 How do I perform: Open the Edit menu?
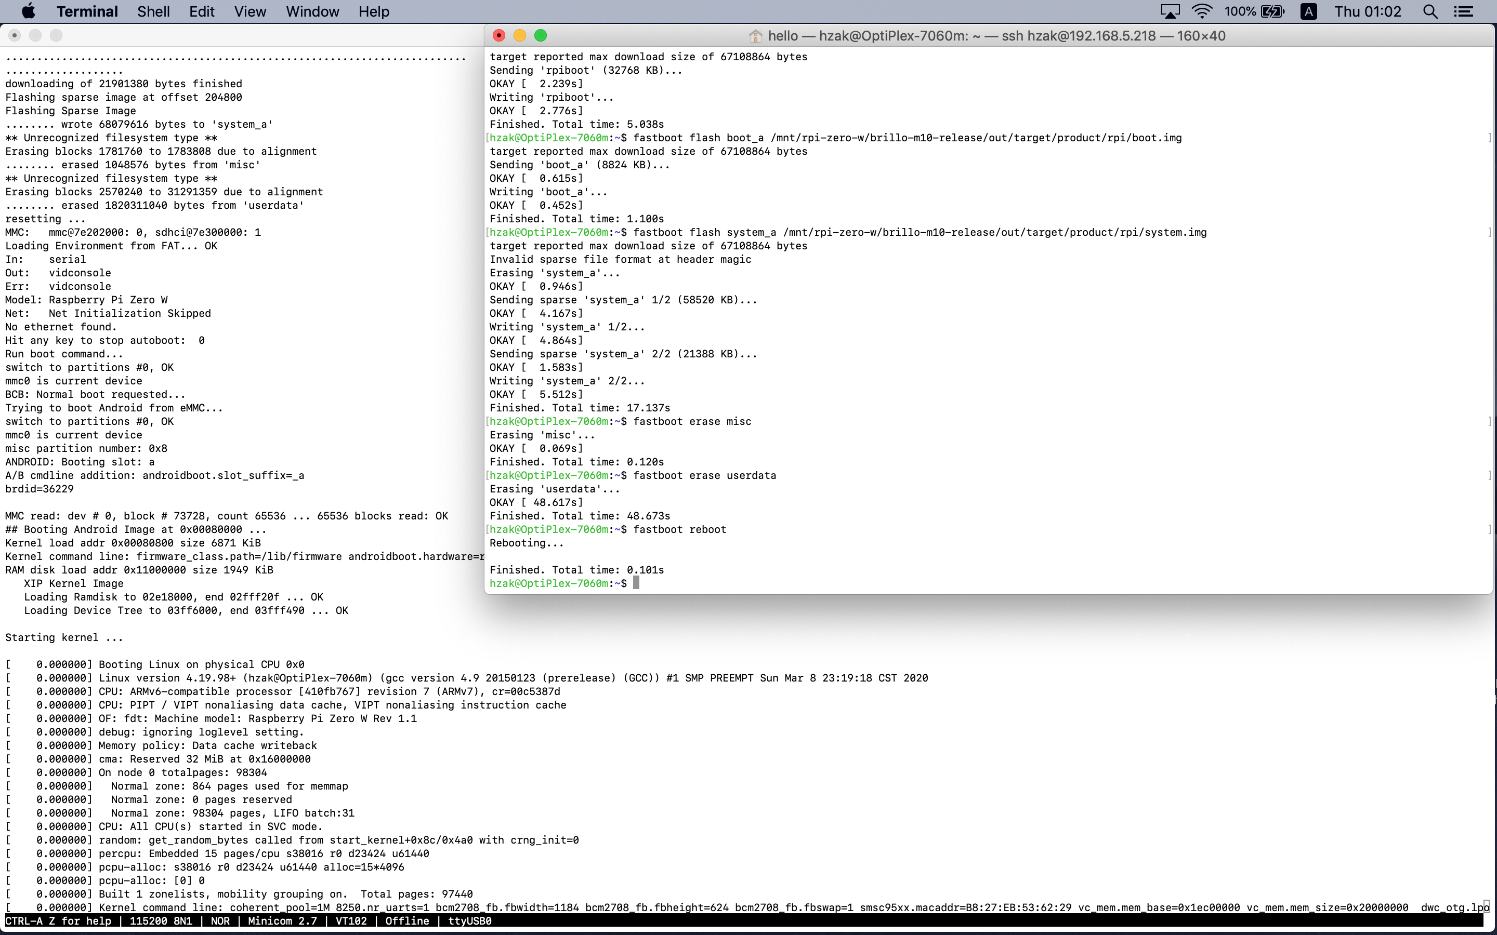pyautogui.click(x=202, y=11)
